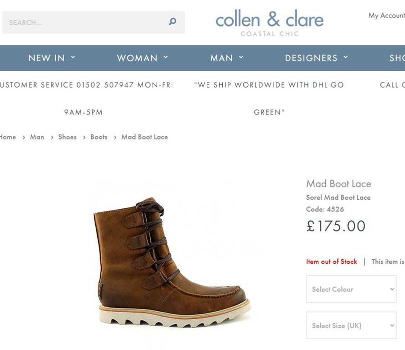Screen dimensions: 405x350
Task: Open the Designers menu
Action: (x=311, y=58)
